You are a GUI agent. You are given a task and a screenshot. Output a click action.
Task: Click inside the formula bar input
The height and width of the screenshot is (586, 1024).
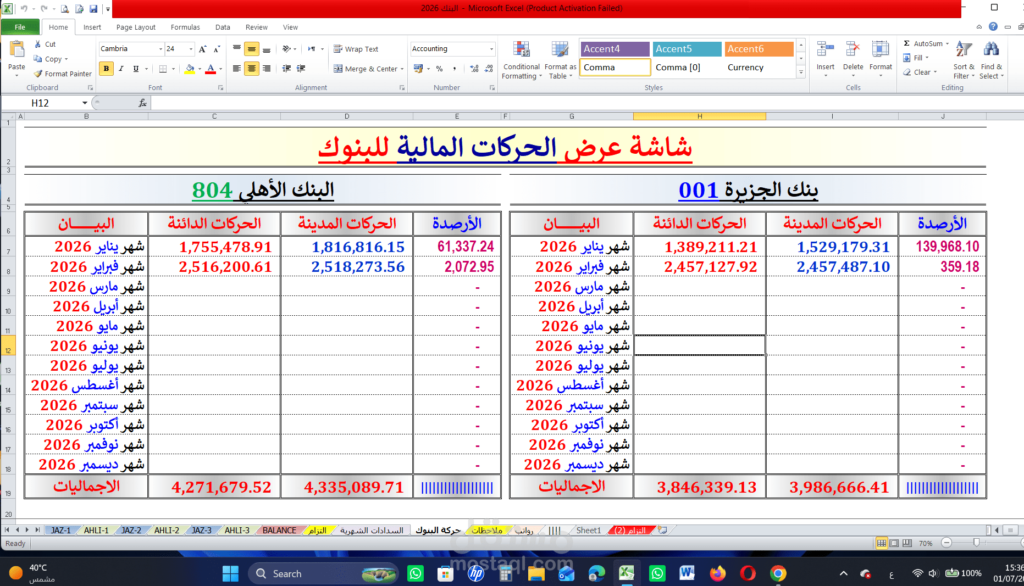tap(586, 103)
